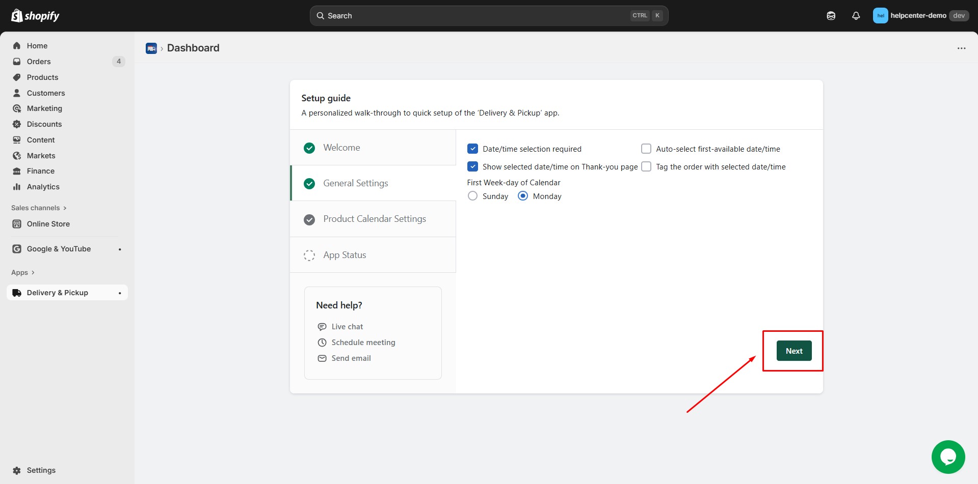Screen dimensions: 978x484
Task: Expand the Sales channels section
Action: pyautogui.click(x=39, y=208)
